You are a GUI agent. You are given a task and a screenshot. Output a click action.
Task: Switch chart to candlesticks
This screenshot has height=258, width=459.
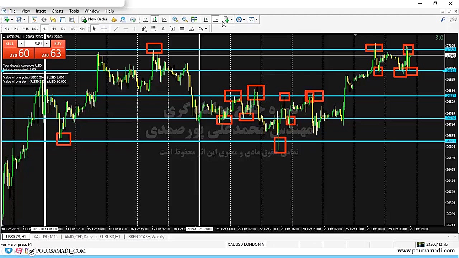tap(155, 19)
